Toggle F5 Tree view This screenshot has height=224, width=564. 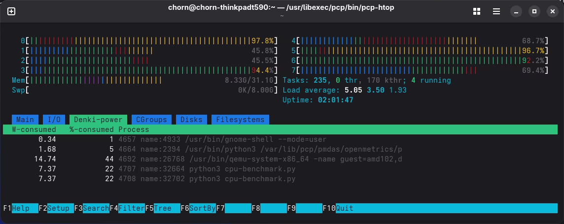pyautogui.click(x=163, y=208)
